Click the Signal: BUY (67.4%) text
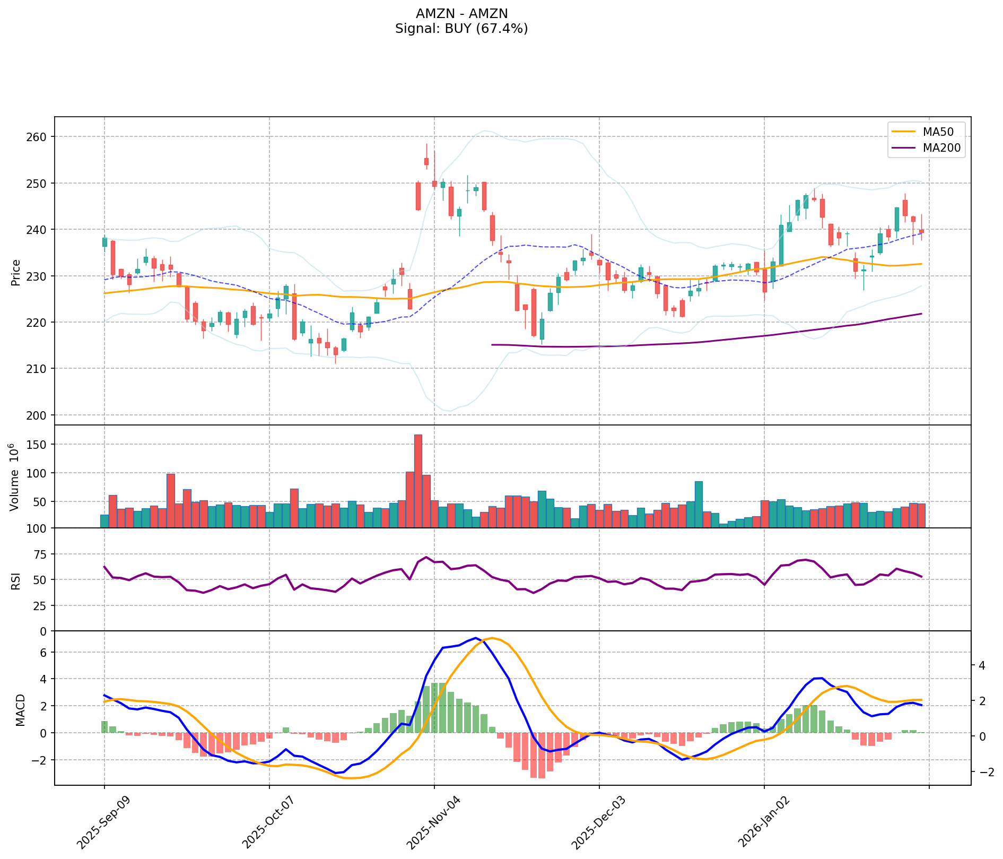This screenshot has height=859, width=1003. (461, 29)
